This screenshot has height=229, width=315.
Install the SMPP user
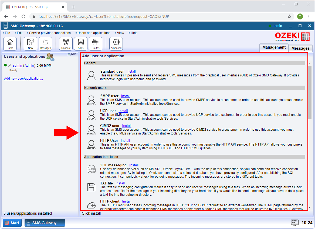126,96
